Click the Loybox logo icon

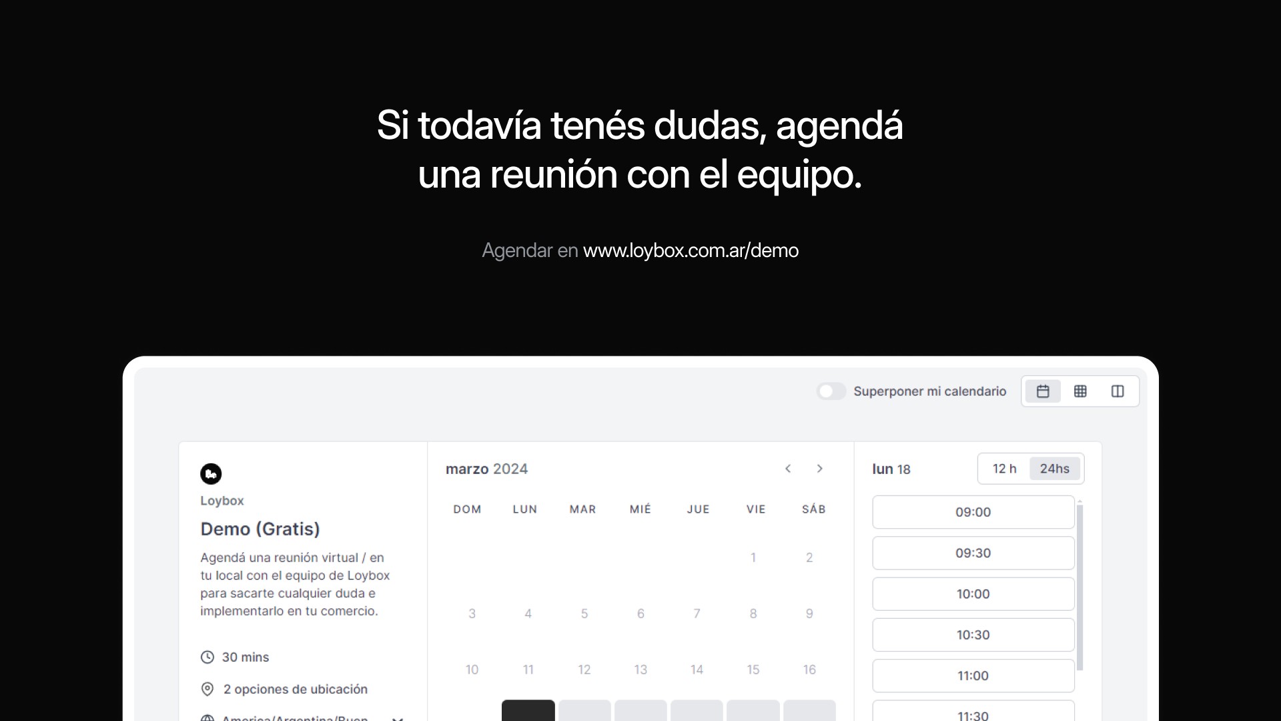(x=211, y=473)
